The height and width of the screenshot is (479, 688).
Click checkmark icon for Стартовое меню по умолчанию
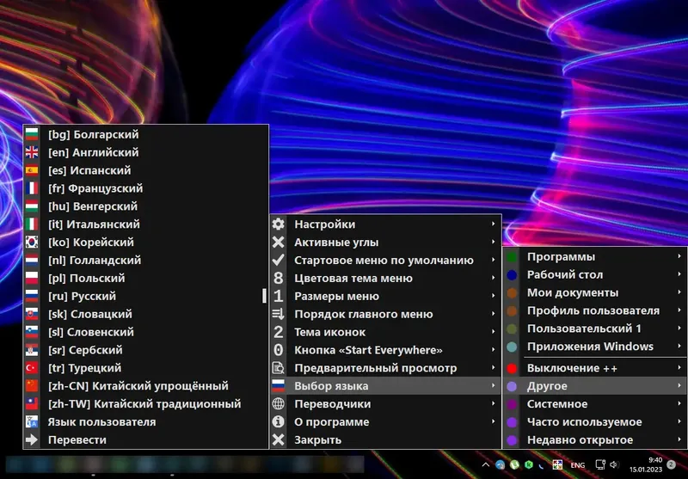coord(278,260)
